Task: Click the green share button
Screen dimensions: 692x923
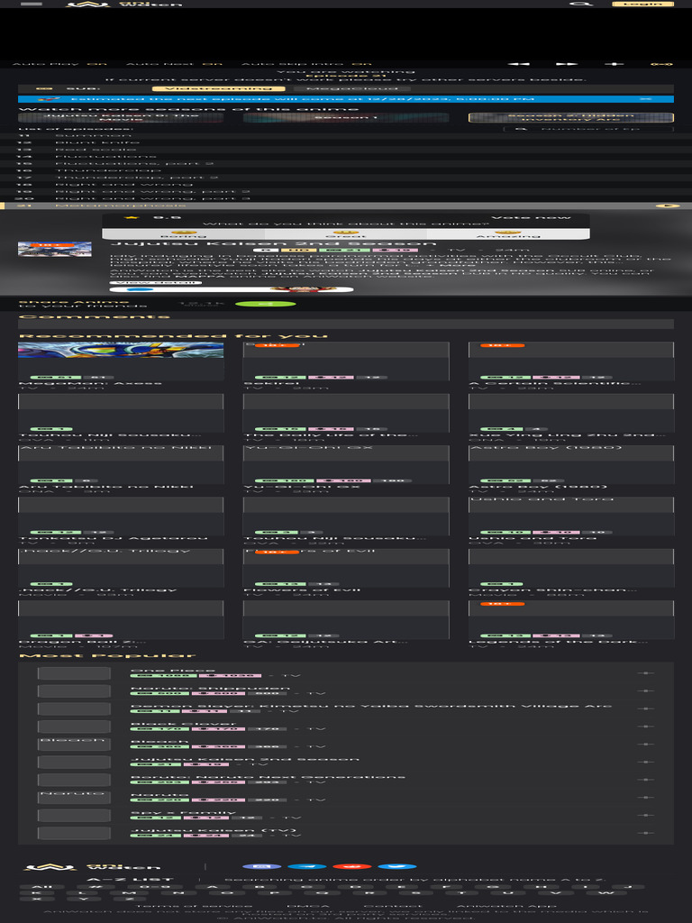Action: click(x=266, y=305)
